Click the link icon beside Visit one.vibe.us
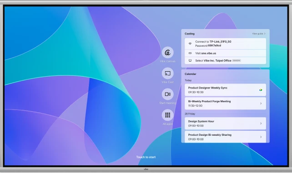 tap(190, 53)
